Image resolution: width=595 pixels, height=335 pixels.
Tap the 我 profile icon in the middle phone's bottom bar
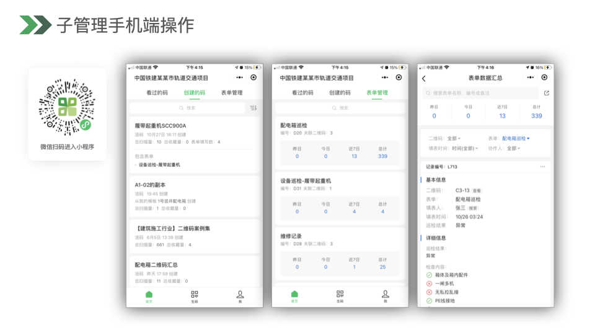coord(385,295)
